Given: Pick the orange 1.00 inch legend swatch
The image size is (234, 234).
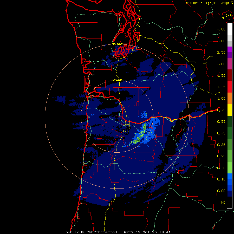Looking at the screenshot, I should [x=230, y=99].
